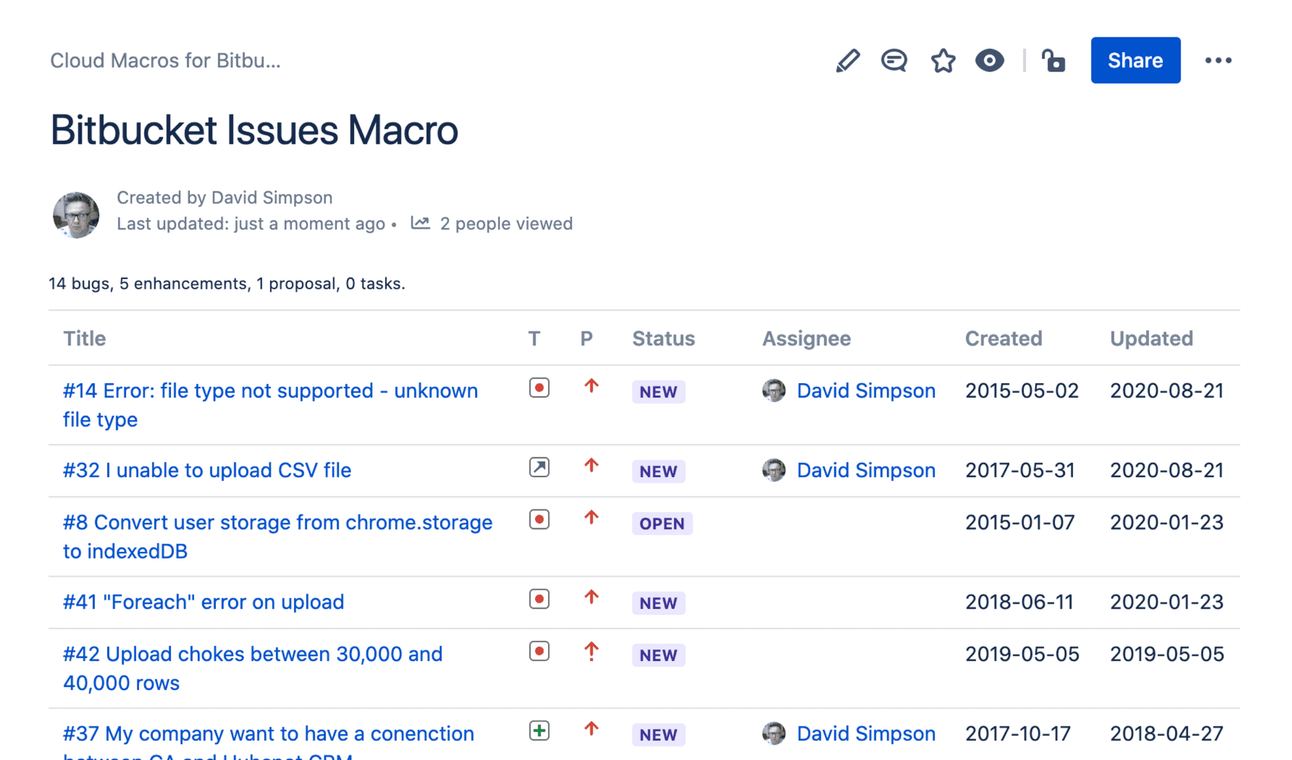The height and width of the screenshot is (760, 1292).
Task: Click the NEW status badge on issue #32
Action: 658,470
